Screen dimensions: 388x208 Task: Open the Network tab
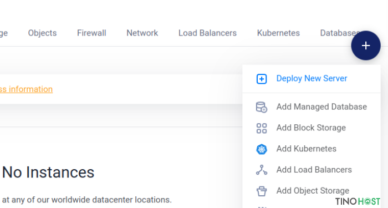(x=142, y=33)
